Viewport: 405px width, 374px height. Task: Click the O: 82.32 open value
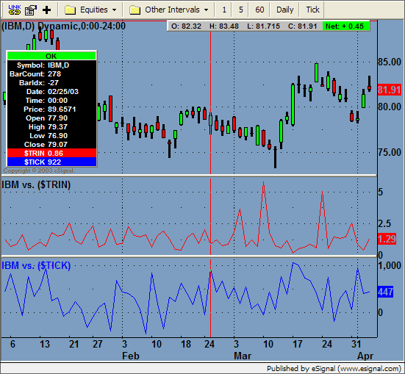coord(186,26)
